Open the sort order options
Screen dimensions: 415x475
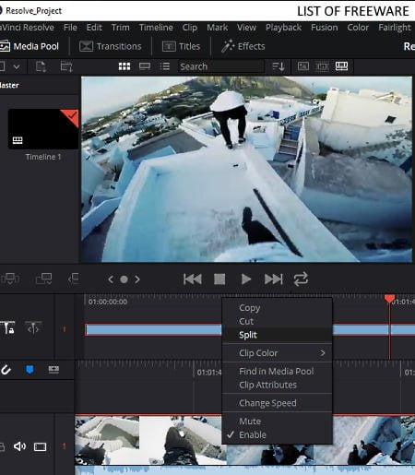[x=279, y=66]
